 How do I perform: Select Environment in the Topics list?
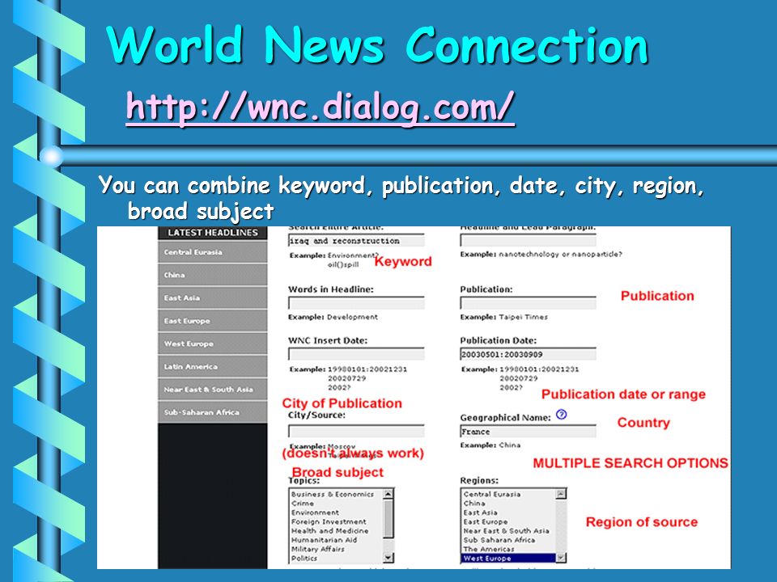tap(315, 512)
